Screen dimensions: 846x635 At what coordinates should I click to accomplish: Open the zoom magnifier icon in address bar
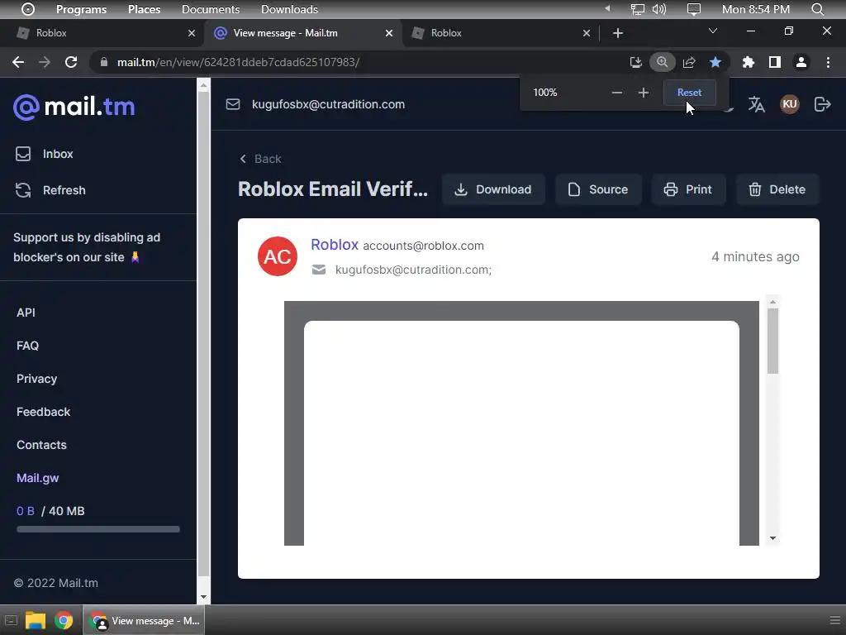point(662,62)
